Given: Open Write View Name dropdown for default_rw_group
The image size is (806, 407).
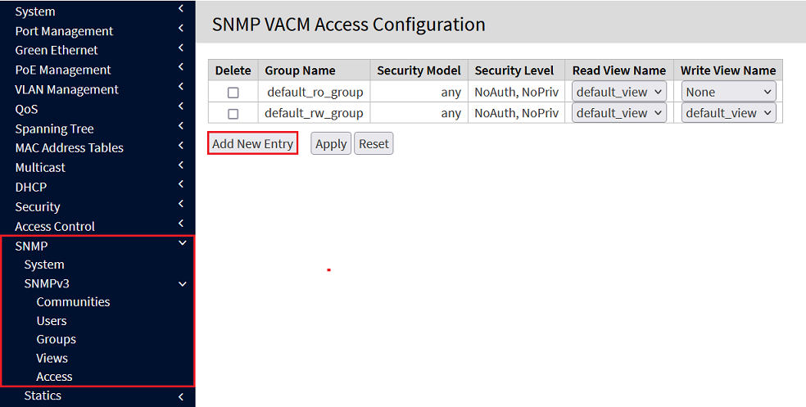Looking at the screenshot, I should point(728,113).
